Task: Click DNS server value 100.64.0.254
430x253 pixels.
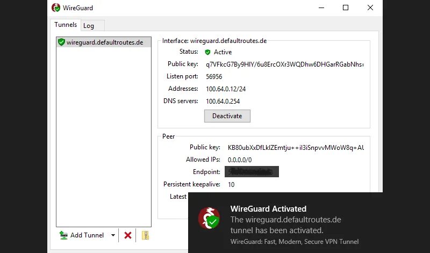Action: 223,102
